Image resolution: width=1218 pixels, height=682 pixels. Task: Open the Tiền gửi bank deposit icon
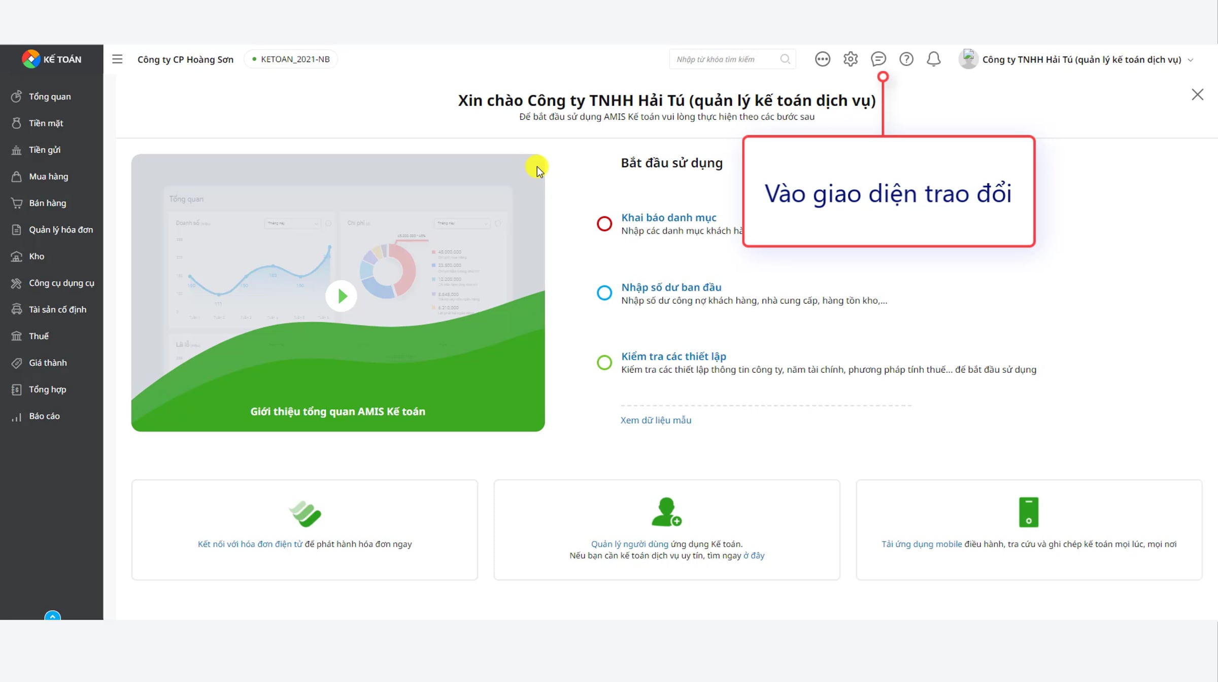click(16, 150)
